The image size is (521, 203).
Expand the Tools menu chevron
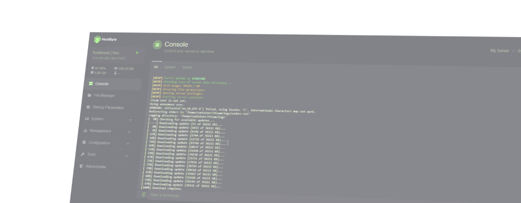coord(127,155)
